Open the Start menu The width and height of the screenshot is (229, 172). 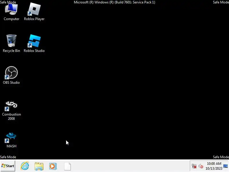8,166
